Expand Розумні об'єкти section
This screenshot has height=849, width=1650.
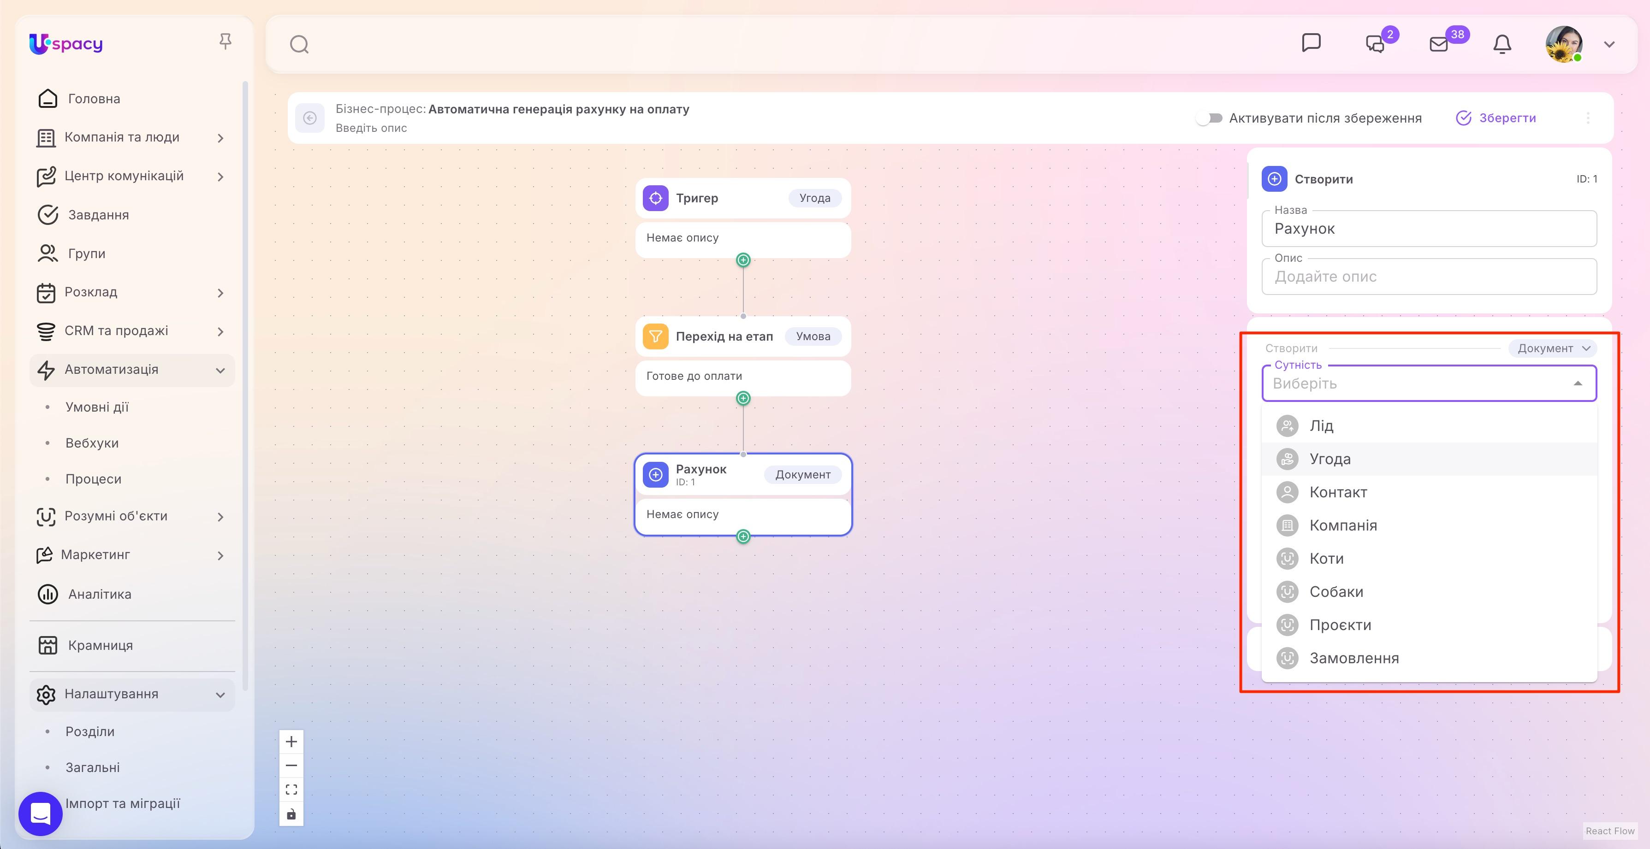coord(132,517)
